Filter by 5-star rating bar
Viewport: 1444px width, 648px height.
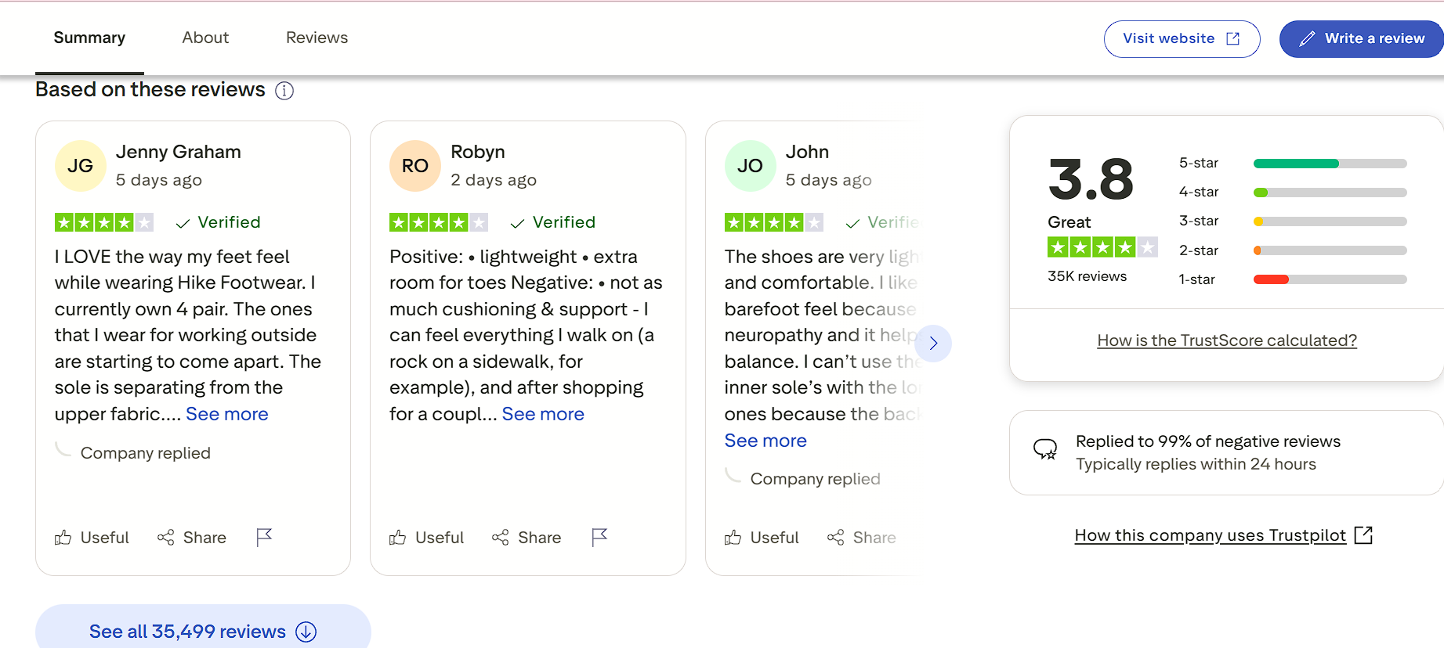[x=1330, y=164]
